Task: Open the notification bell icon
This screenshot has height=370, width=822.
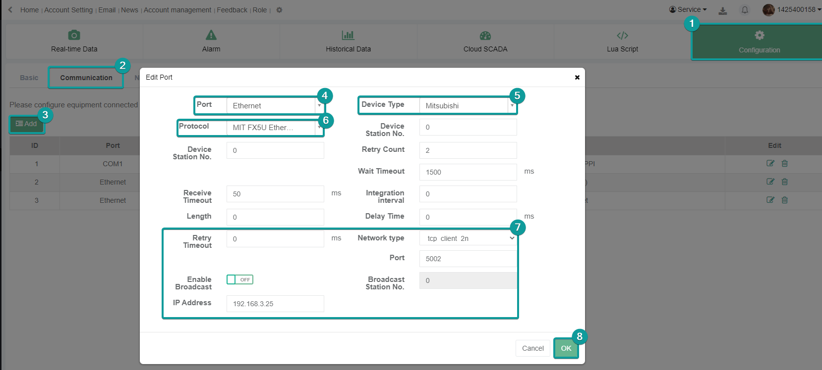Action: coord(745,10)
